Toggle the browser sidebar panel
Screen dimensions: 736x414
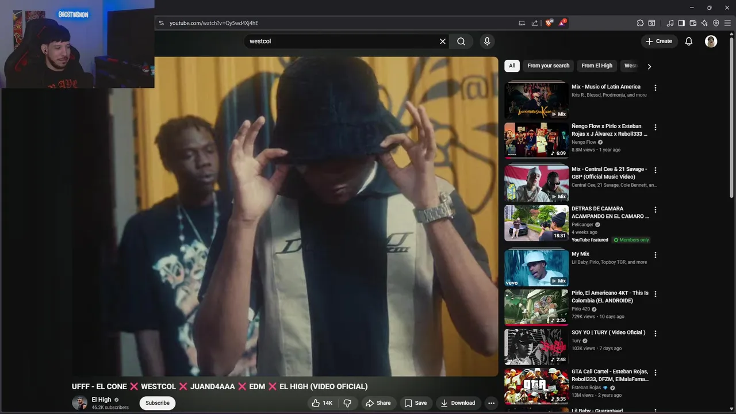tap(681, 23)
